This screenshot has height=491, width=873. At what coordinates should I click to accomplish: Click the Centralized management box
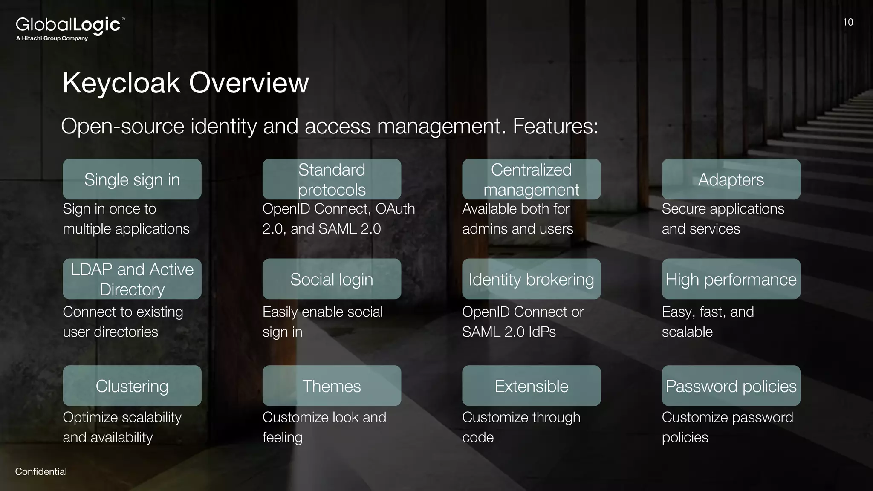pyautogui.click(x=531, y=179)
